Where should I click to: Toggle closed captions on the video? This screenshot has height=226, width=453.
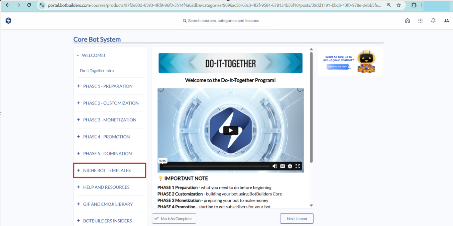[x=283, y=166]
